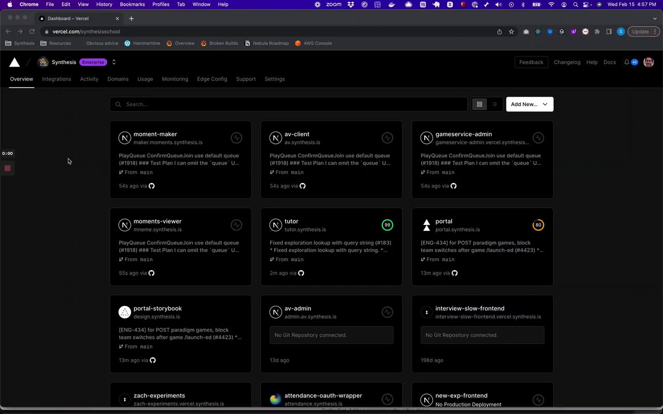Stop the screen recording red button
The image size is (663, 414).
pyautogui.click(x=7, y=168)
